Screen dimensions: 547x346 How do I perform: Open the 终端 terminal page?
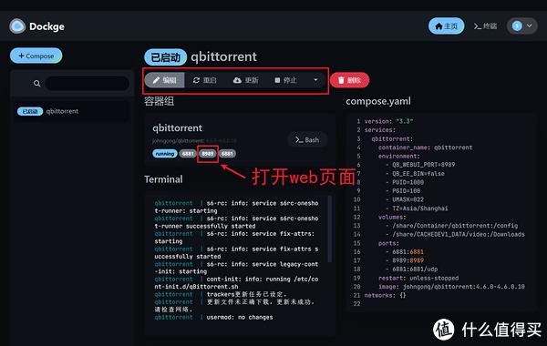[485, 26]
